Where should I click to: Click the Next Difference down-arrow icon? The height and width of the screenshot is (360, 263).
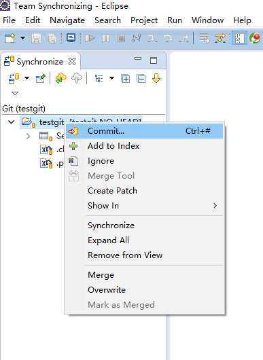[156, 78]
